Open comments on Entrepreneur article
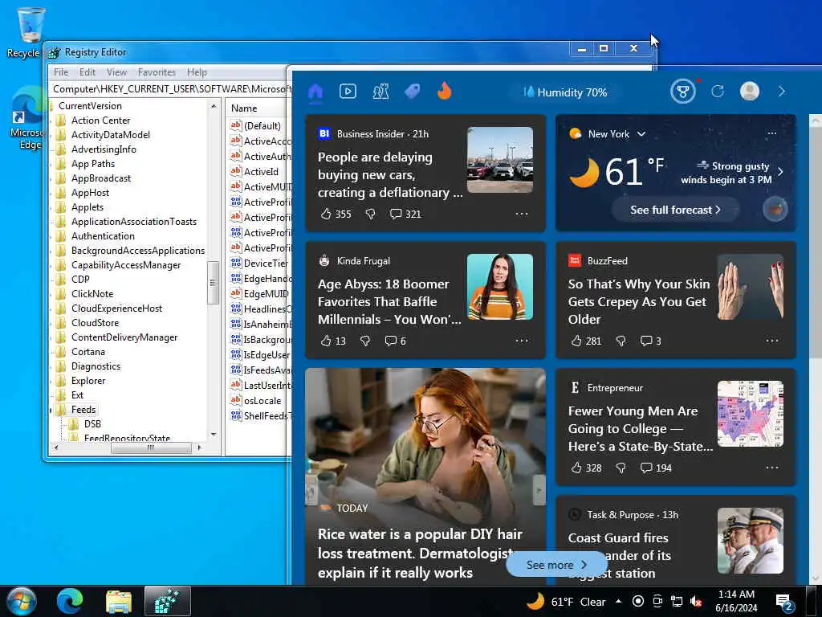The width and height of the screenshot is (822, 617). [x=656, y=468]
